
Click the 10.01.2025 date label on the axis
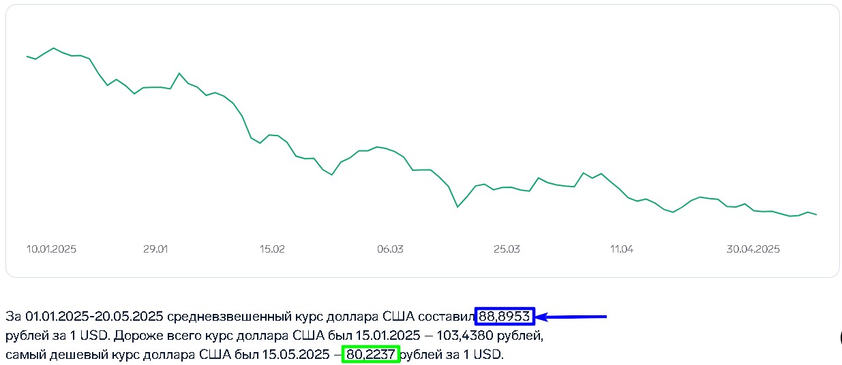point(51,249)
